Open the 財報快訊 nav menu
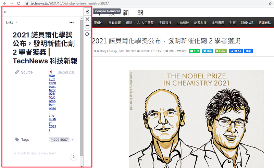This screenshot has width=274, height=168. point(247,23)
